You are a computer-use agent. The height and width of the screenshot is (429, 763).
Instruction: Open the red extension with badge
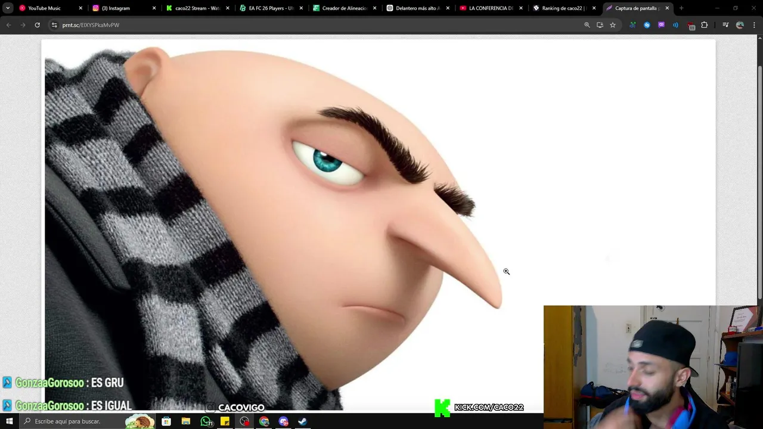click(690, 26)
